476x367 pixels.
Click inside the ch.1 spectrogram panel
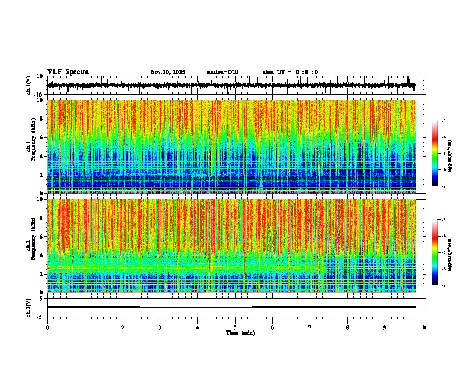click(232, 146)
